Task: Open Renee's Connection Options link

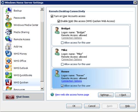Action: click(x=72, y=81)
